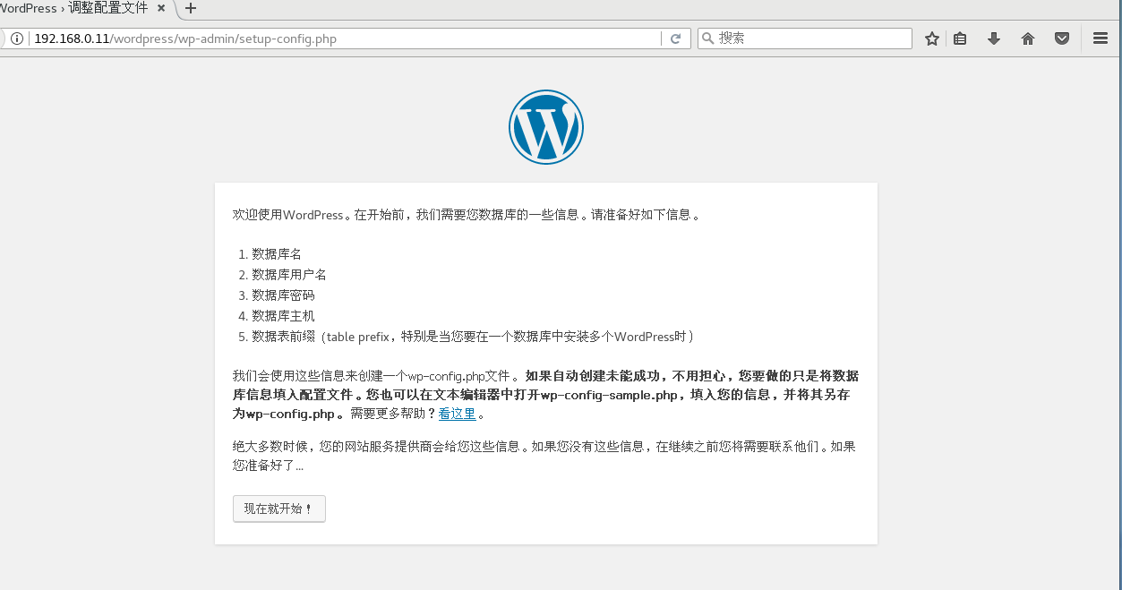Click the 欢迎使用WordPress intro sentence
Viewport: 1122px width, 590px height.
pyautogui.click(x=465, y=215)
